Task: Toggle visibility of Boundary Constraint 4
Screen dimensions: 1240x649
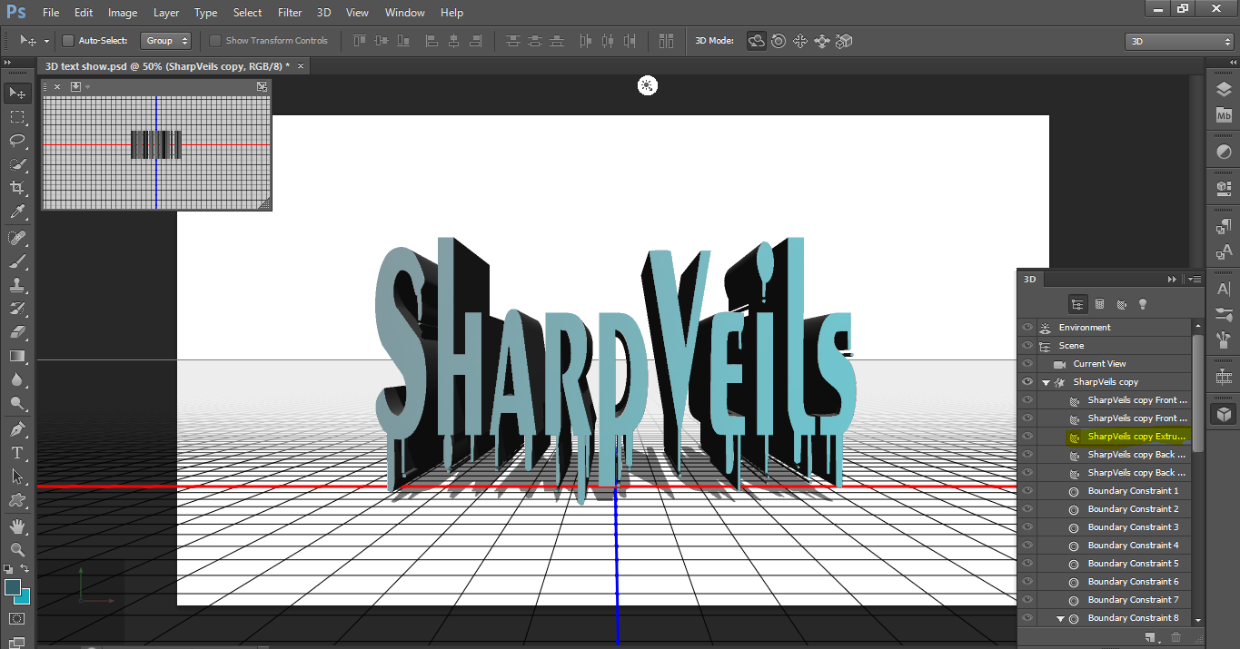Action: click(x=1027, y=545)
